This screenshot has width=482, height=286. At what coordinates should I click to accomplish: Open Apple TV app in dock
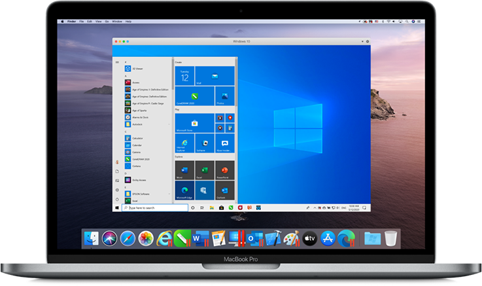(309, 239)
